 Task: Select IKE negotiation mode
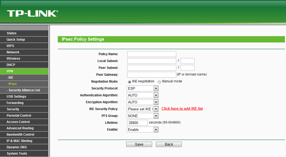pyautogui.click(x=130, y=82)
